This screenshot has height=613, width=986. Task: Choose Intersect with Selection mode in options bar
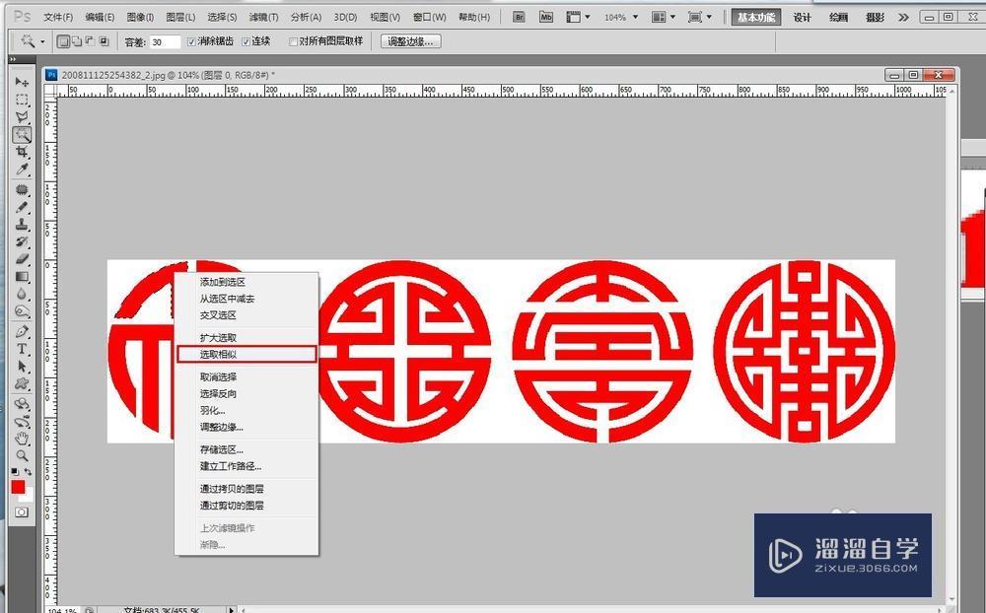pos(105,41)
